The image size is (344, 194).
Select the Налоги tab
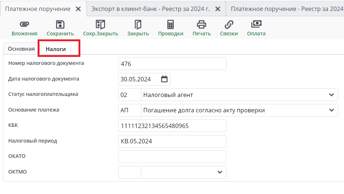pos(56,49)
